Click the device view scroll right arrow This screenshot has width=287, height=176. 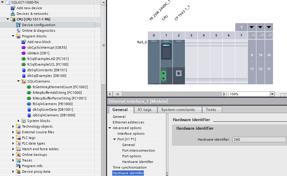pyautogui.click(x=224, y=94)
